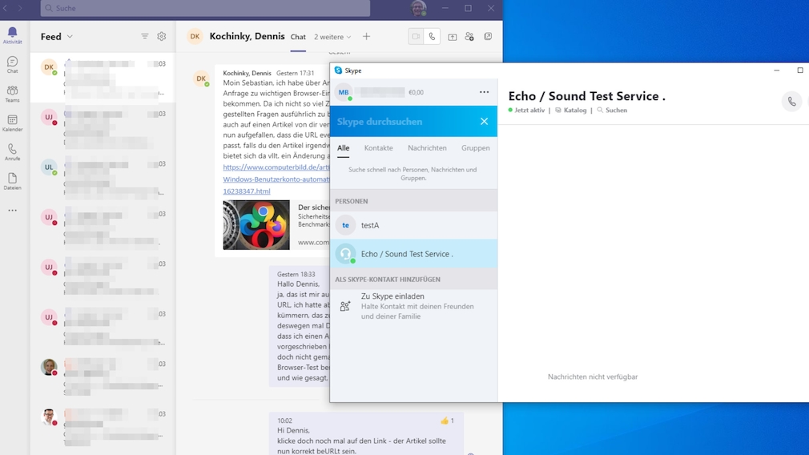The width and height of the screenshot is (809, 455).
Task: Add people to the Teams chat
Action: [469, 37]
